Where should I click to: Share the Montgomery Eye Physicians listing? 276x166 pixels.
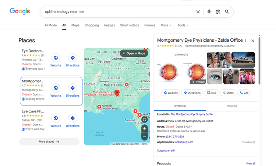pos(228,93)
